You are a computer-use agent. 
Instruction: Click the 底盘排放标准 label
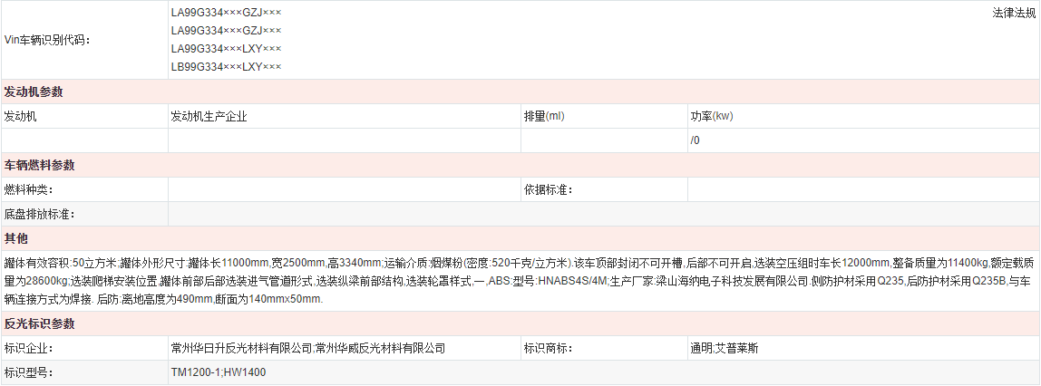tap(40, 215)
